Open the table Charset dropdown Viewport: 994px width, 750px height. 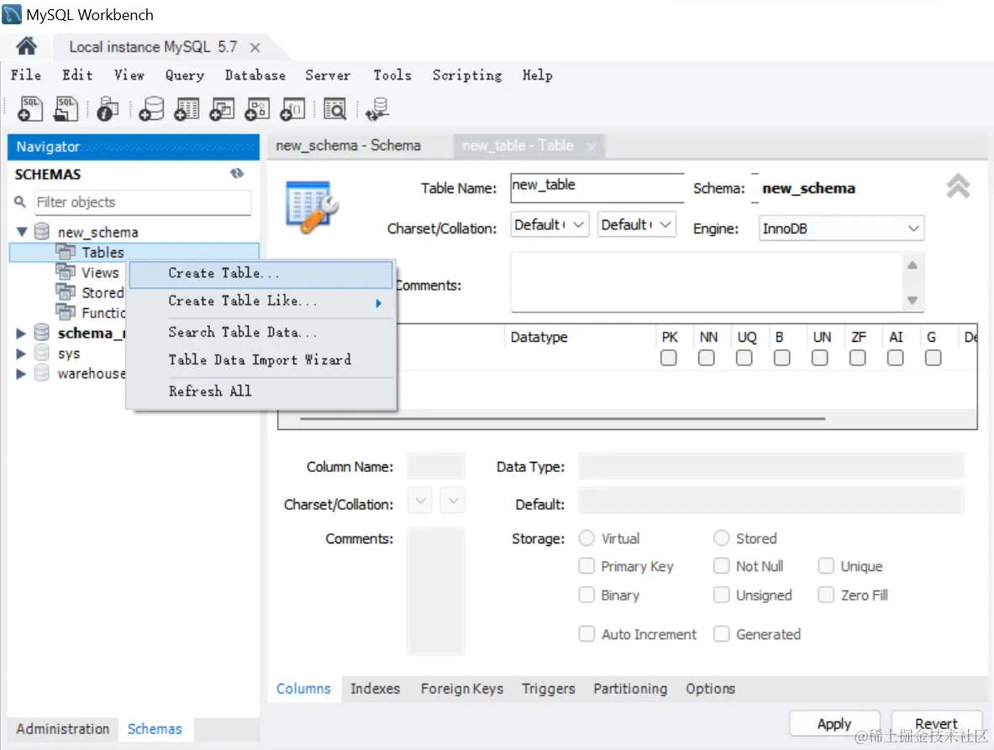pos(550,224)
